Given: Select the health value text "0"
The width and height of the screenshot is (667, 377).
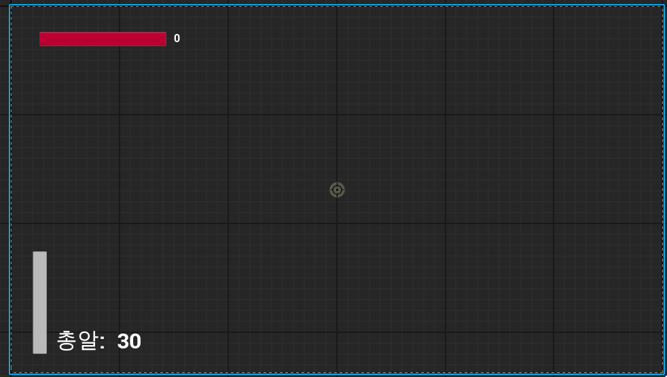Looking at the screenshot, I should pos(177,39).
